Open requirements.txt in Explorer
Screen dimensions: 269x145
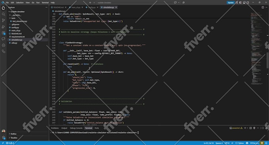click(x=18, y=37)
